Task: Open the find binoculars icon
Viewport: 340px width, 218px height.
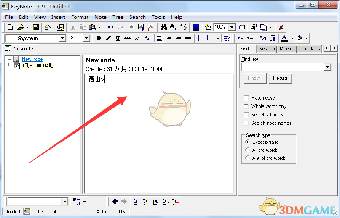Action: tap(163, 27)
